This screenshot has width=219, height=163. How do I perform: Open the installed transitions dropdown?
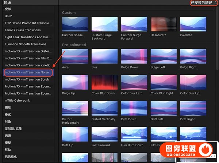click(204, 3)
